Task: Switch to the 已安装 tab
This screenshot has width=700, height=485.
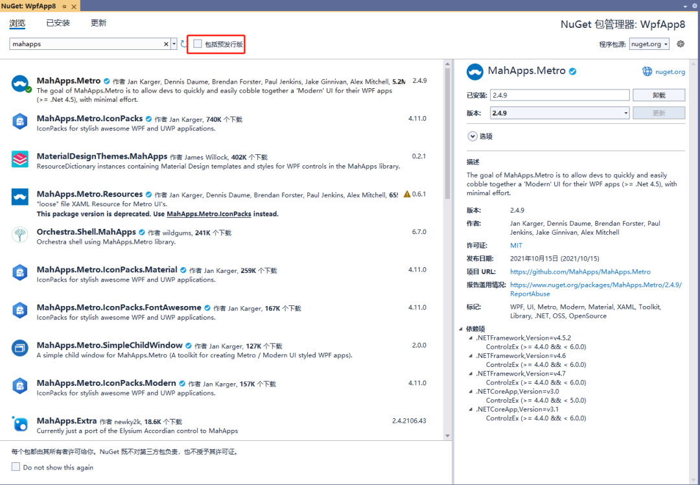Action: point(58,23)
